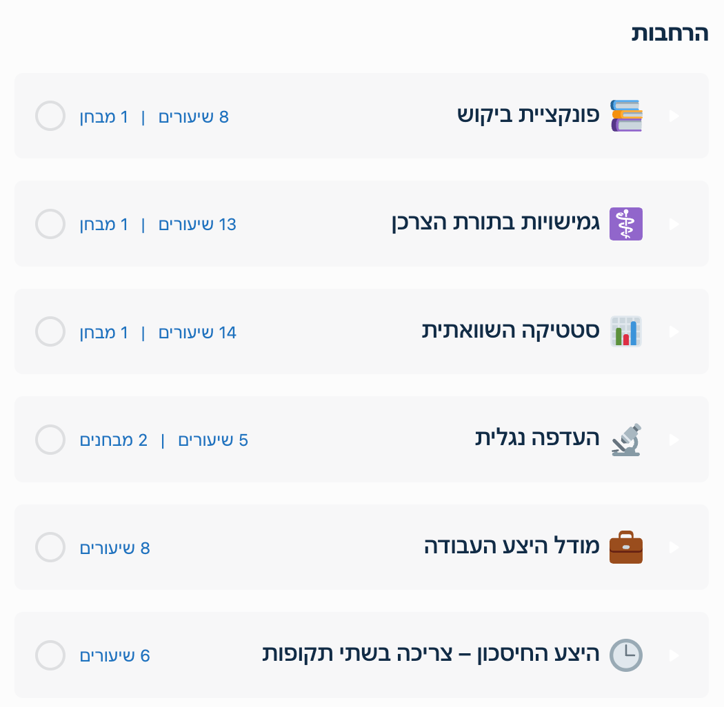Toggle completion circle for סטטיקה השוואתית
Image resolution: width=724 pixels, height=707 pixels.
click(50, 331)
